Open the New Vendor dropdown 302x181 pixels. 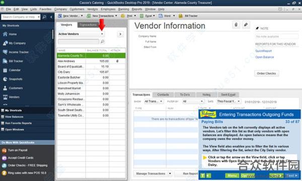pyautogui.click(x=82, y=16)
